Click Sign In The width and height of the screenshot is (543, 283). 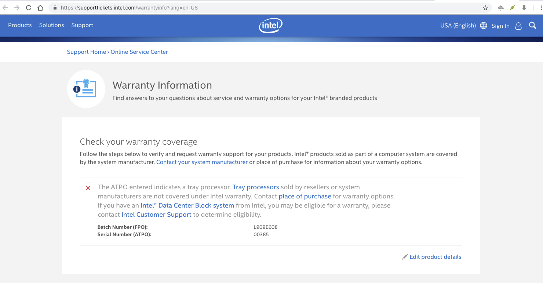[x=500, y=26]
